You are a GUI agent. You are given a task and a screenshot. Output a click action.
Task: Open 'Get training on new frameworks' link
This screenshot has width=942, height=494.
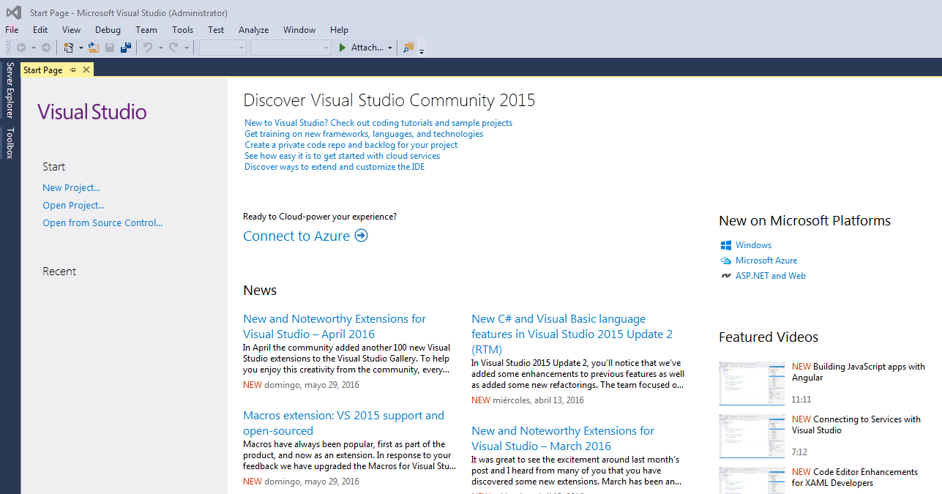click(364, 134)
